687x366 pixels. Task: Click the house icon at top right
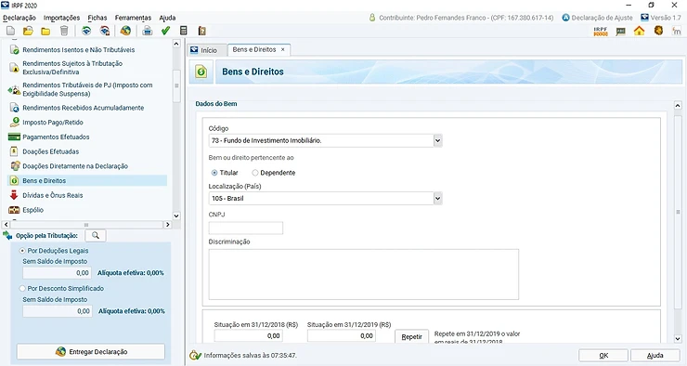coord(640,31)
